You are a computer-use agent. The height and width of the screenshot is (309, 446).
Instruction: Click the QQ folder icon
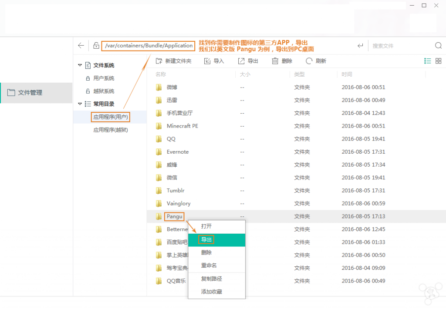click(x=159, y=139)
